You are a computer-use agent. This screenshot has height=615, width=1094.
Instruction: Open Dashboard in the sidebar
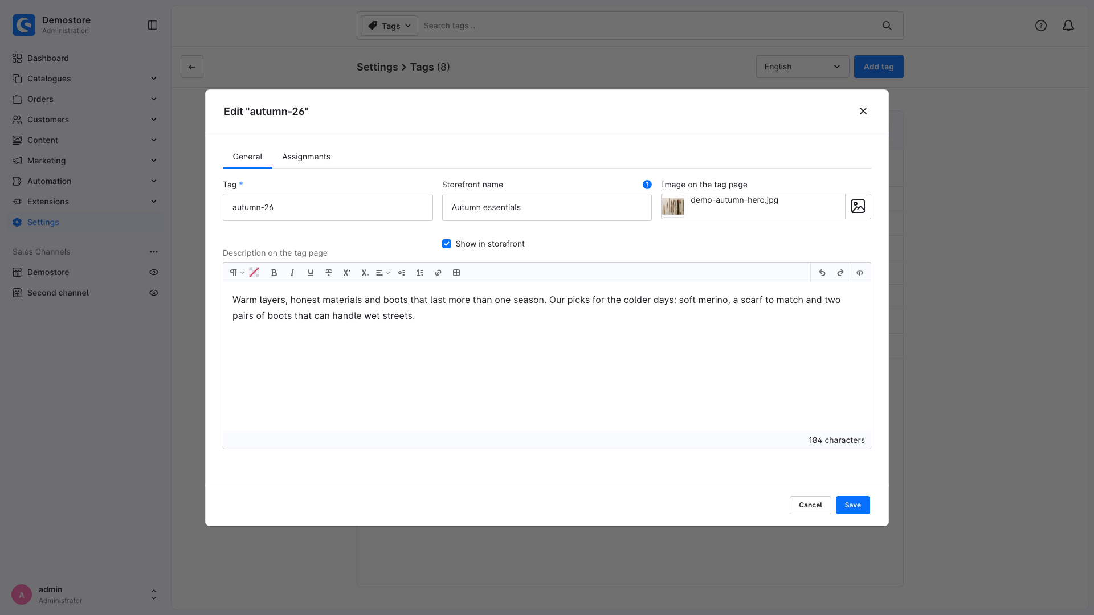(x=84, y=58)
